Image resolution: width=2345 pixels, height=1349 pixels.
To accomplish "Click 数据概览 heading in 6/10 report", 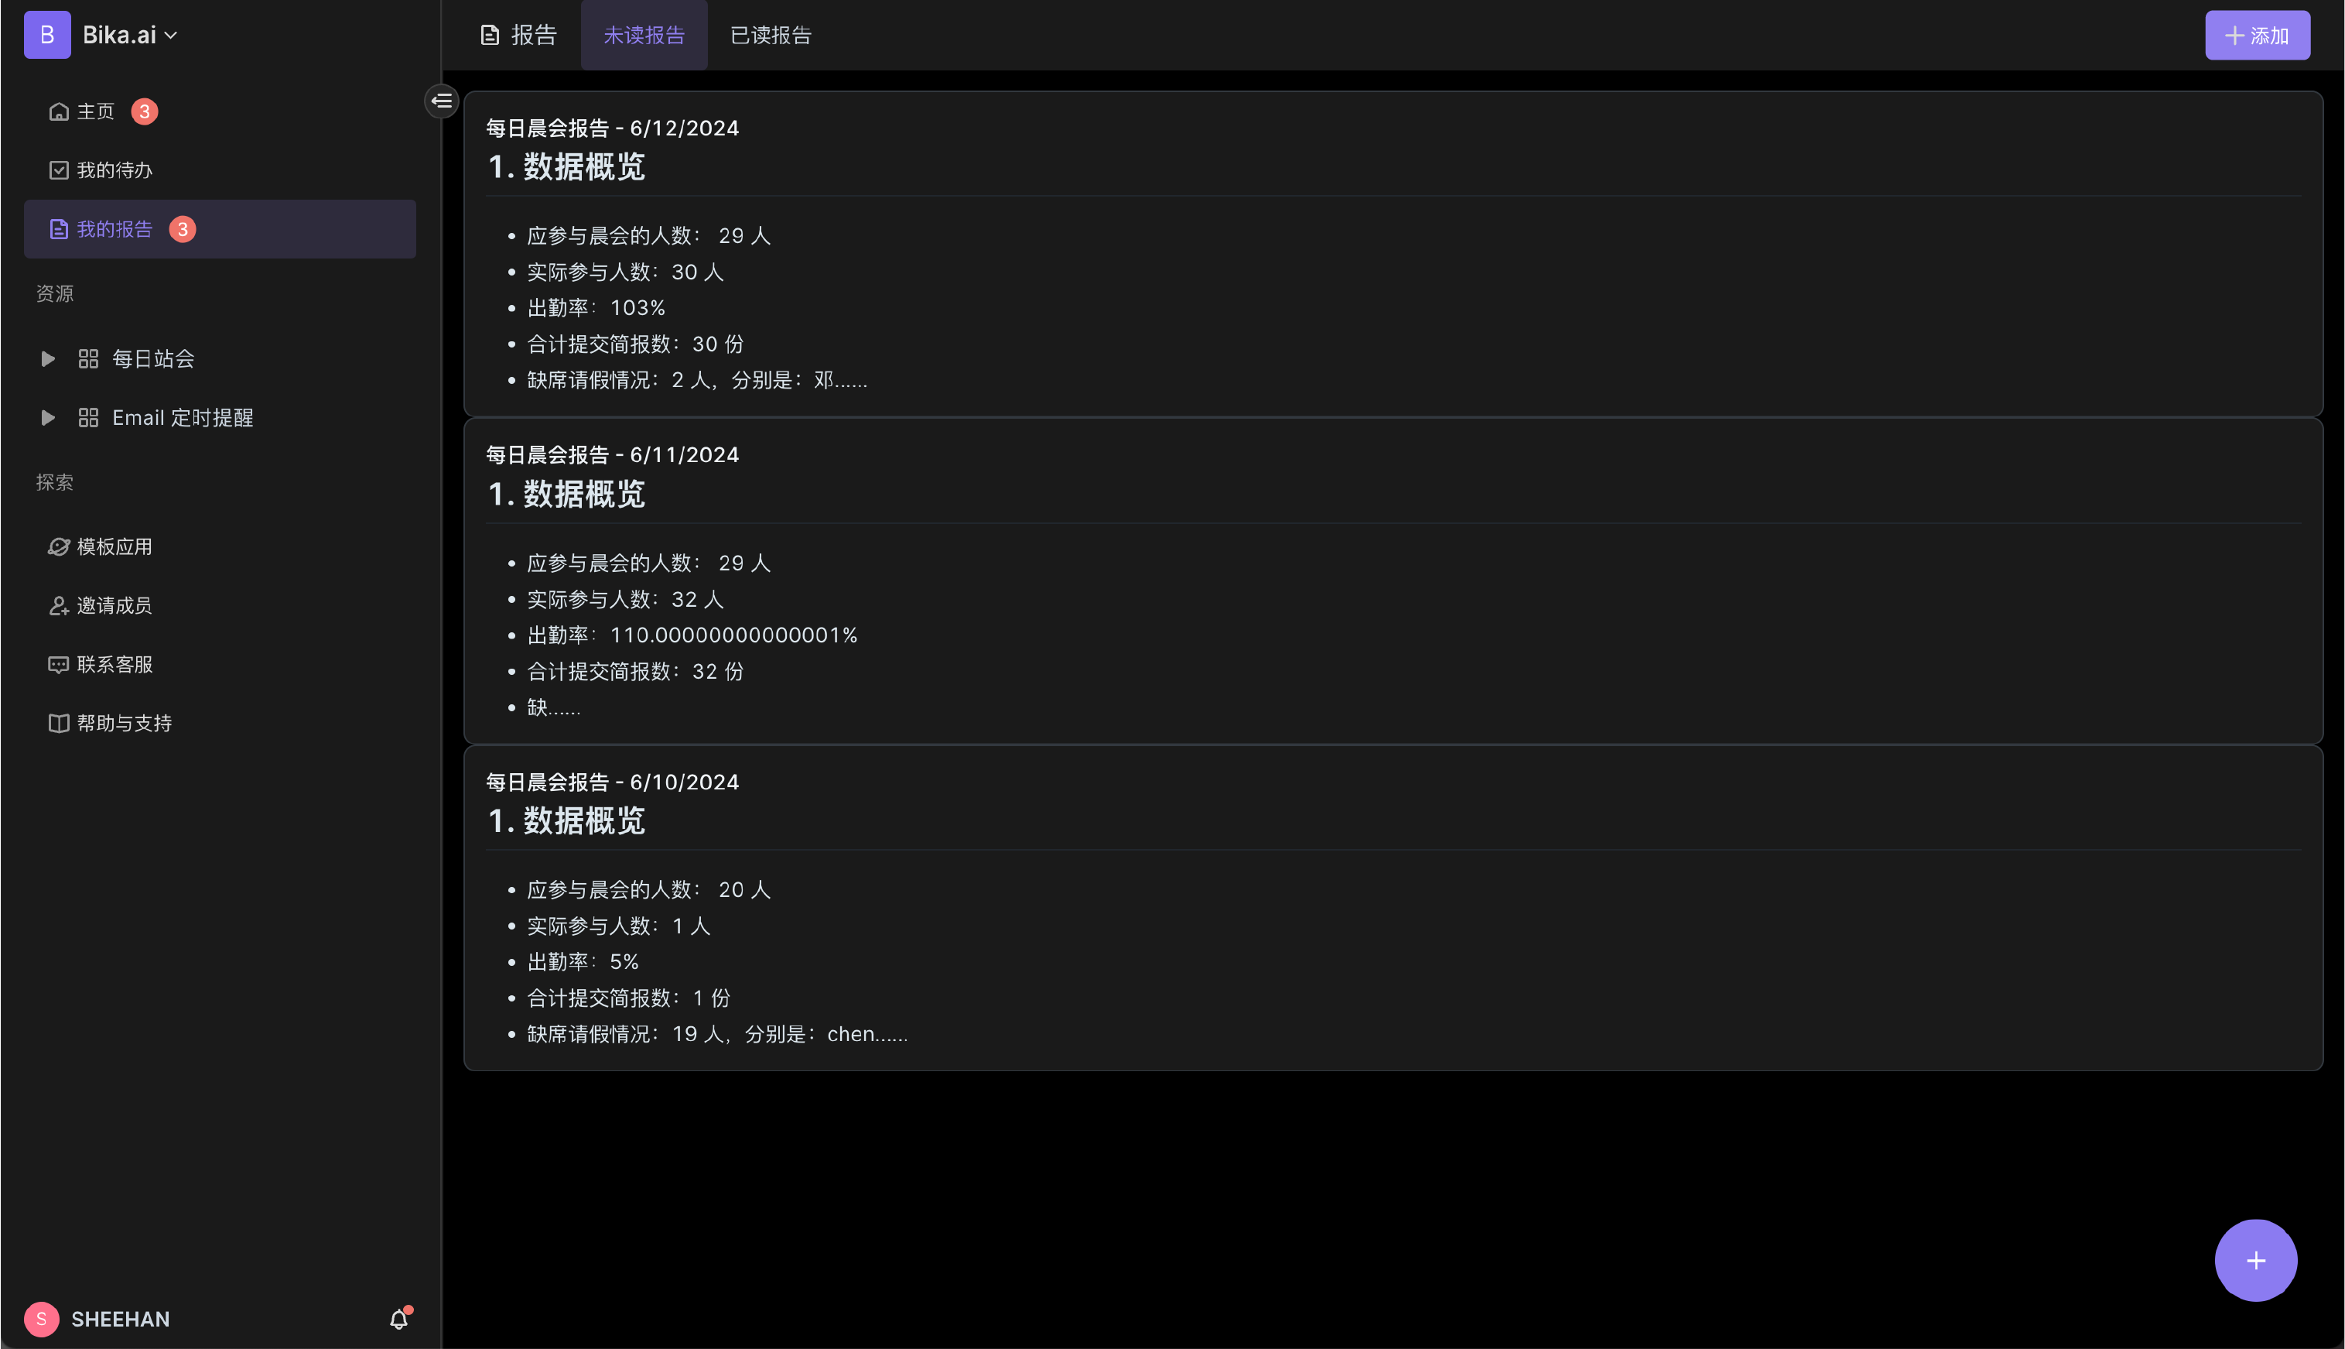I will [x=567, y=821].
